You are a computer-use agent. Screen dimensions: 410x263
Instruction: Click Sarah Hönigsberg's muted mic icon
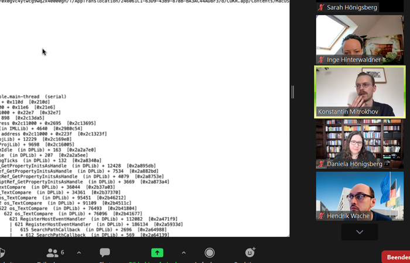pos(321,8)
